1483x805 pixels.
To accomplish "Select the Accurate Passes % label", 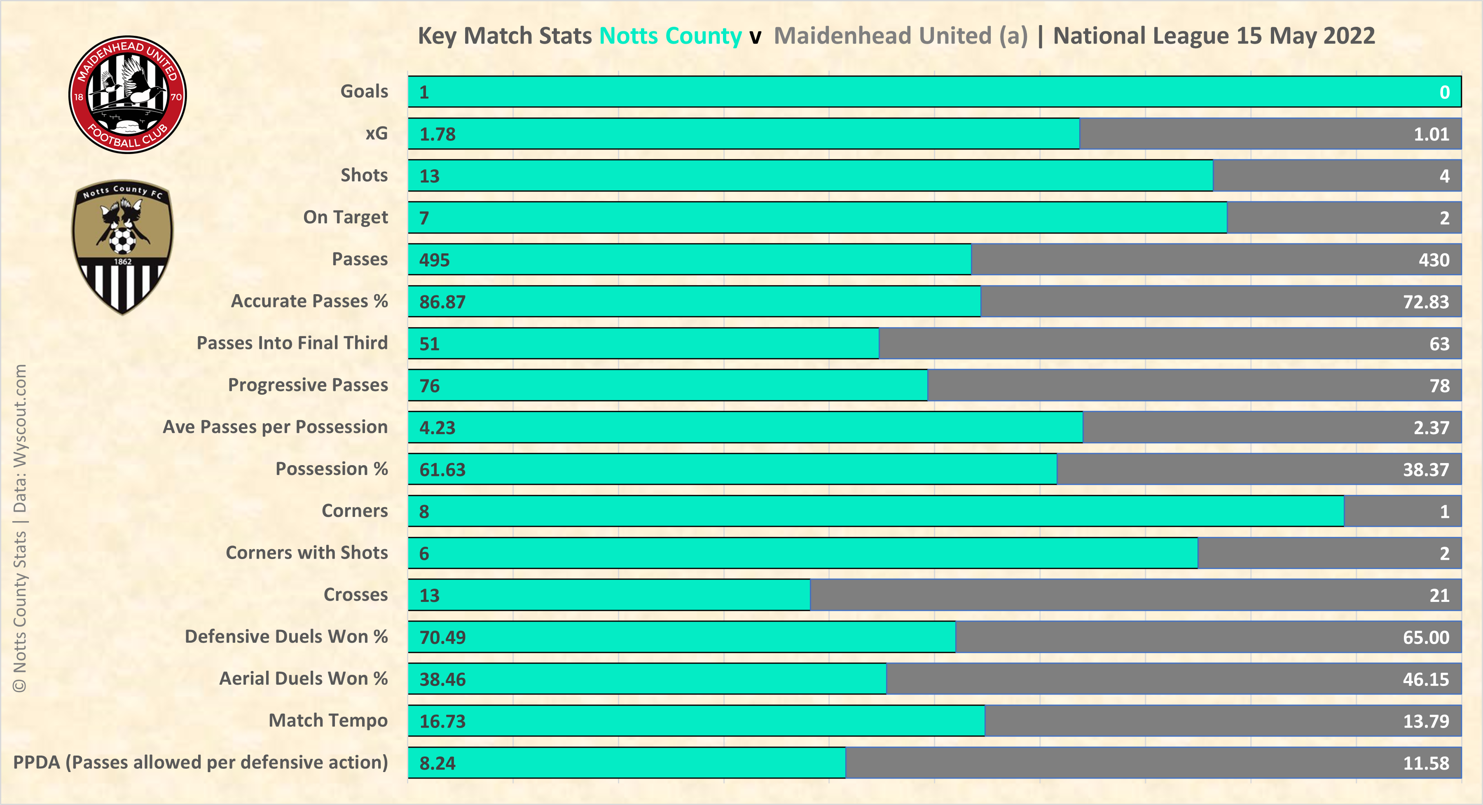I will point(309,301).
